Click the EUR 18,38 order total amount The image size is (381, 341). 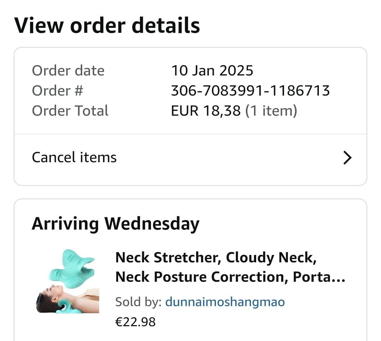point(206,111)
